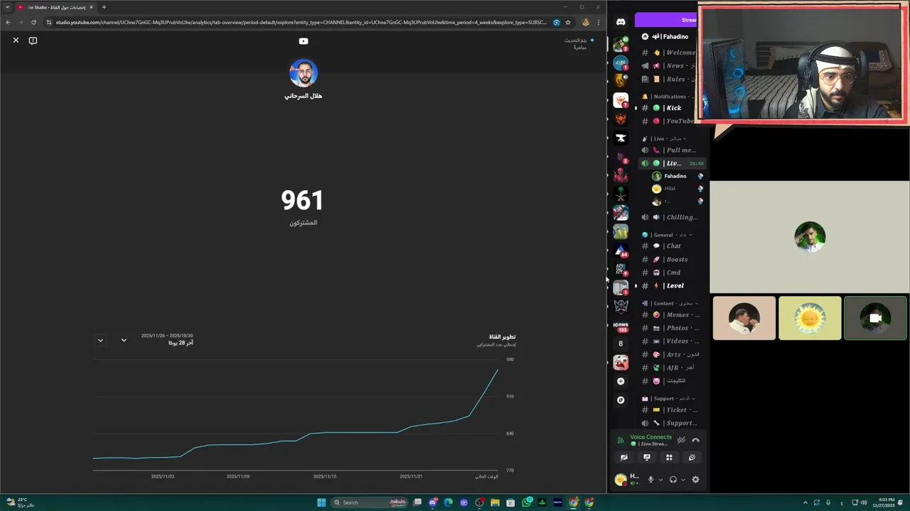Collapse the Notifications category
The image size is (910, 511).
668,97
